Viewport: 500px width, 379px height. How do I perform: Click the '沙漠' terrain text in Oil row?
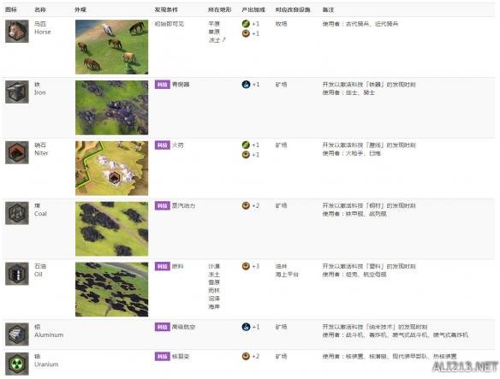point(214,266)
